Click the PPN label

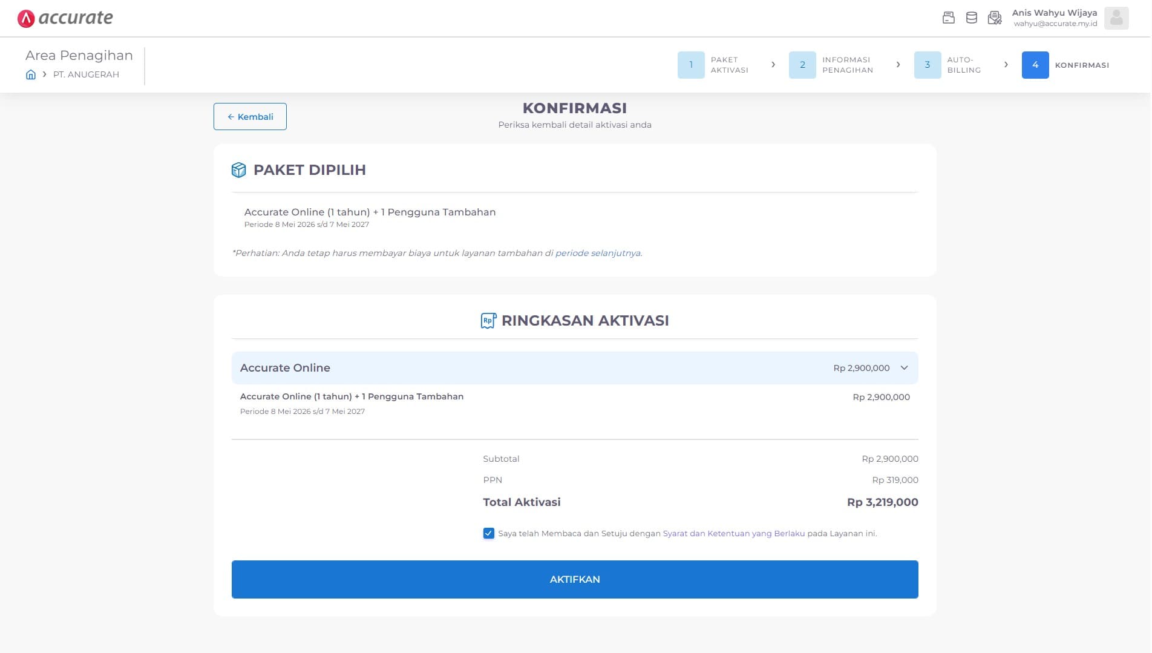coord(493,480)
